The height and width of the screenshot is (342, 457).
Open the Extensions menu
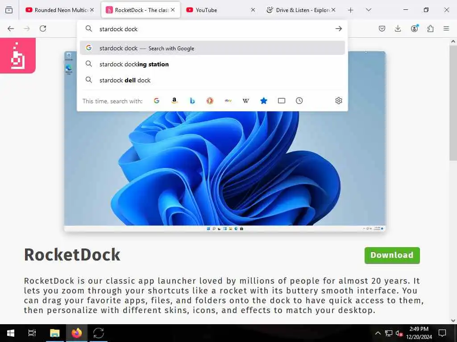click(x=430, y=28)
